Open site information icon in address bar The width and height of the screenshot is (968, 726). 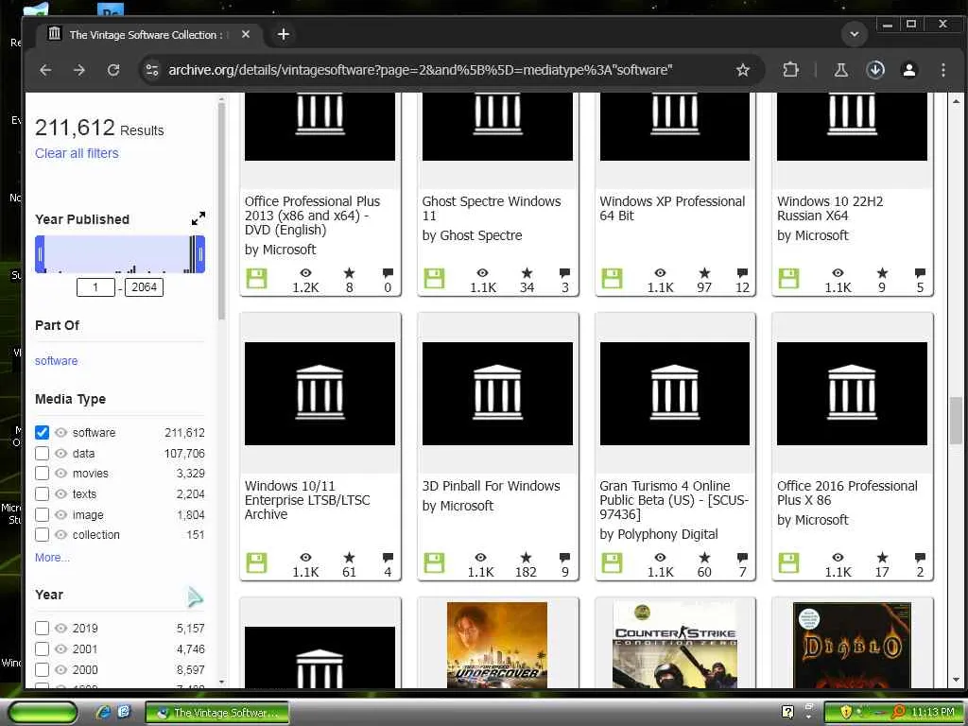[x=152, y=70]
